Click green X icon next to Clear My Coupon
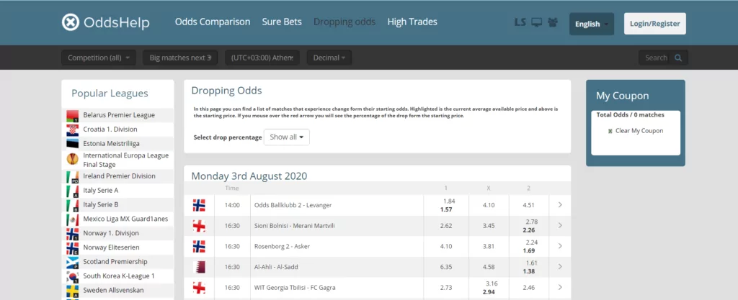738x300 pixels. tap(610, 131)
